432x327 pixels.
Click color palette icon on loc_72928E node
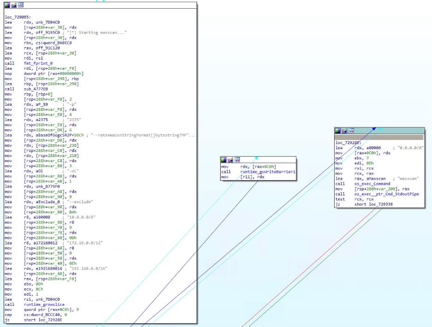(338, 131)
